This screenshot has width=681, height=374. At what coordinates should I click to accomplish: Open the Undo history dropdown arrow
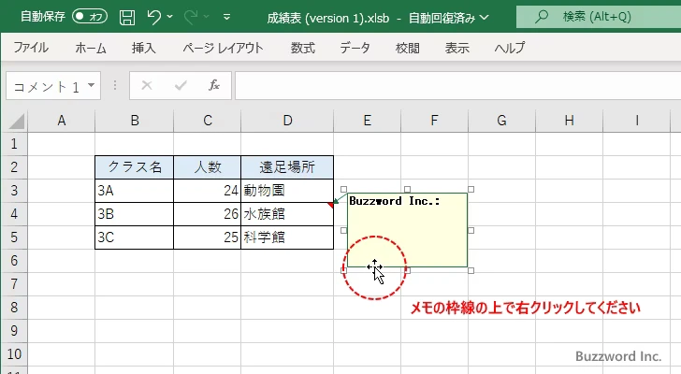170,17
